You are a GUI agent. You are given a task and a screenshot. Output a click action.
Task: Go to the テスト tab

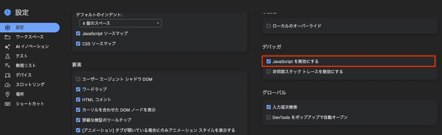click(x=30, y=56)
